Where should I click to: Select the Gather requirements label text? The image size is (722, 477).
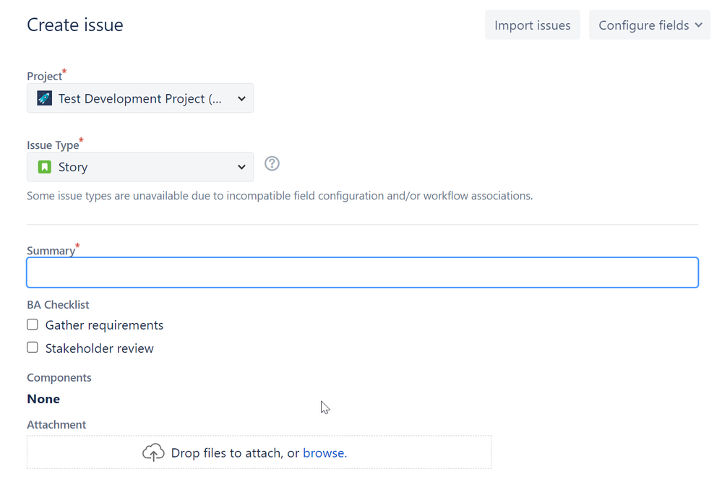click(x=104, y=325)
